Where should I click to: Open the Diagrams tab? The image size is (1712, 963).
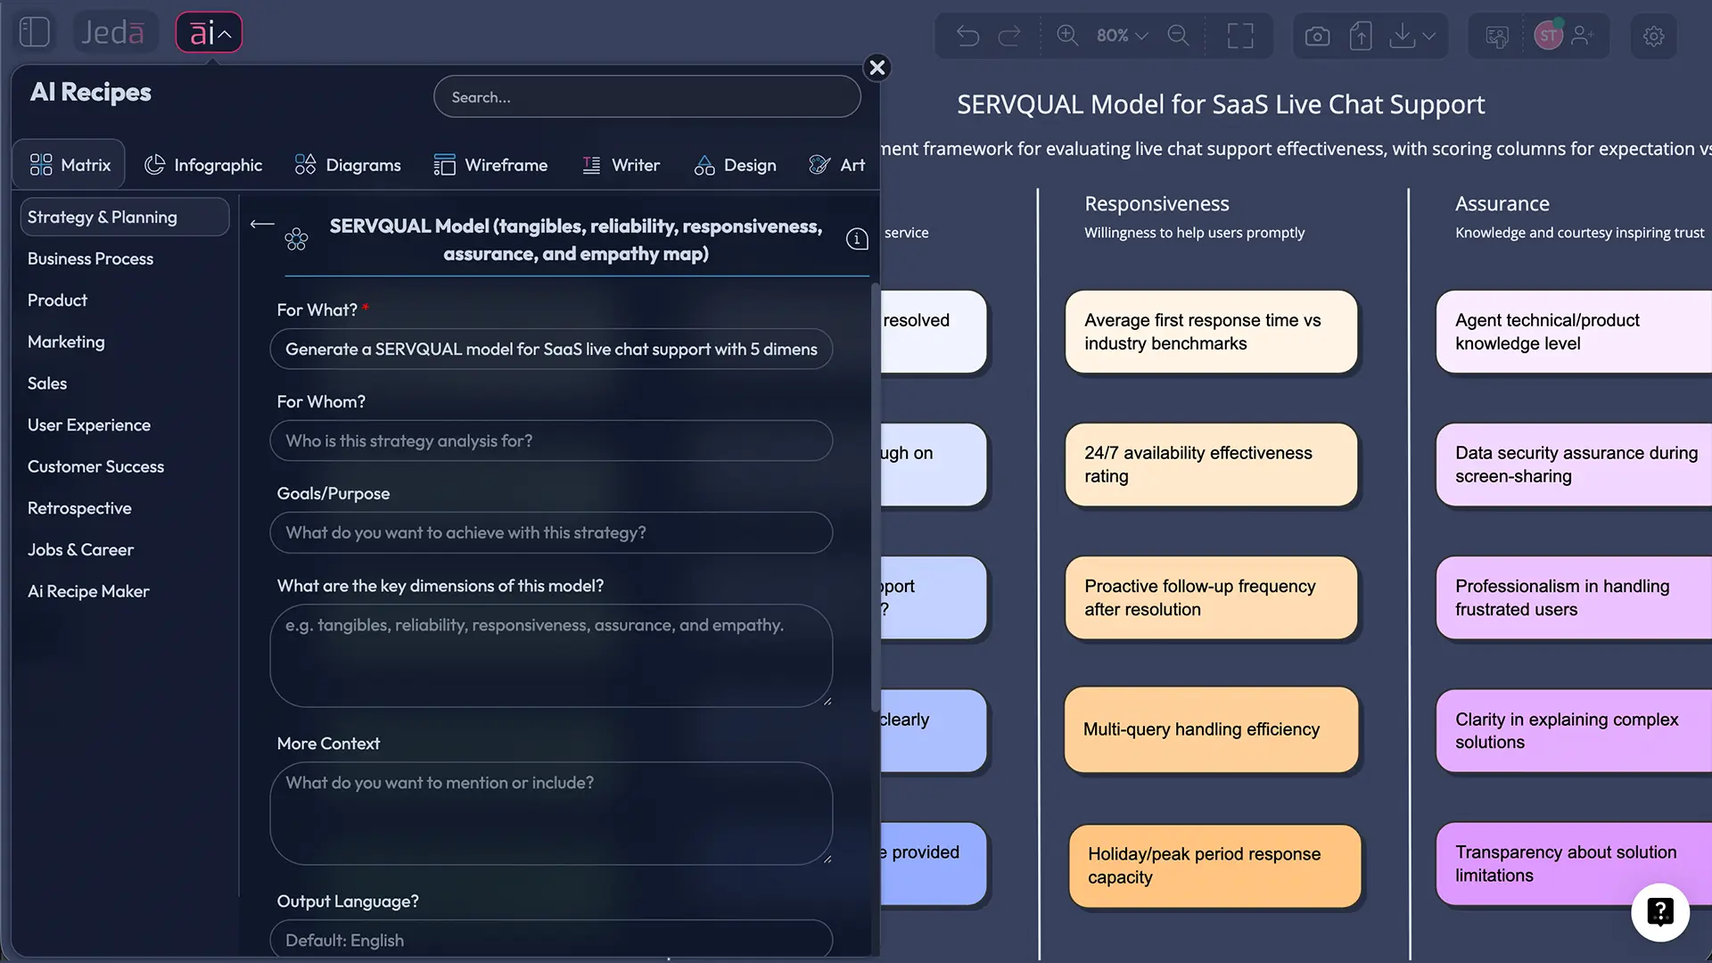[x=347, y=165]
